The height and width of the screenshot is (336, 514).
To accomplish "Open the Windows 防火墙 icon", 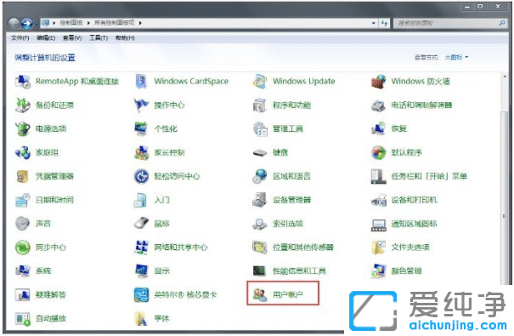I will coord(379,81).
